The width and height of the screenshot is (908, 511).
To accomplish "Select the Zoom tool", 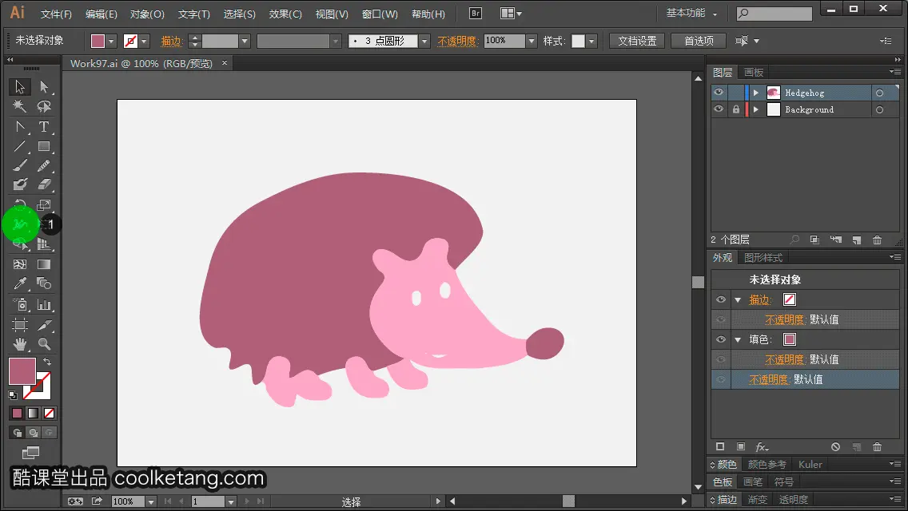I will coord(44,344).
